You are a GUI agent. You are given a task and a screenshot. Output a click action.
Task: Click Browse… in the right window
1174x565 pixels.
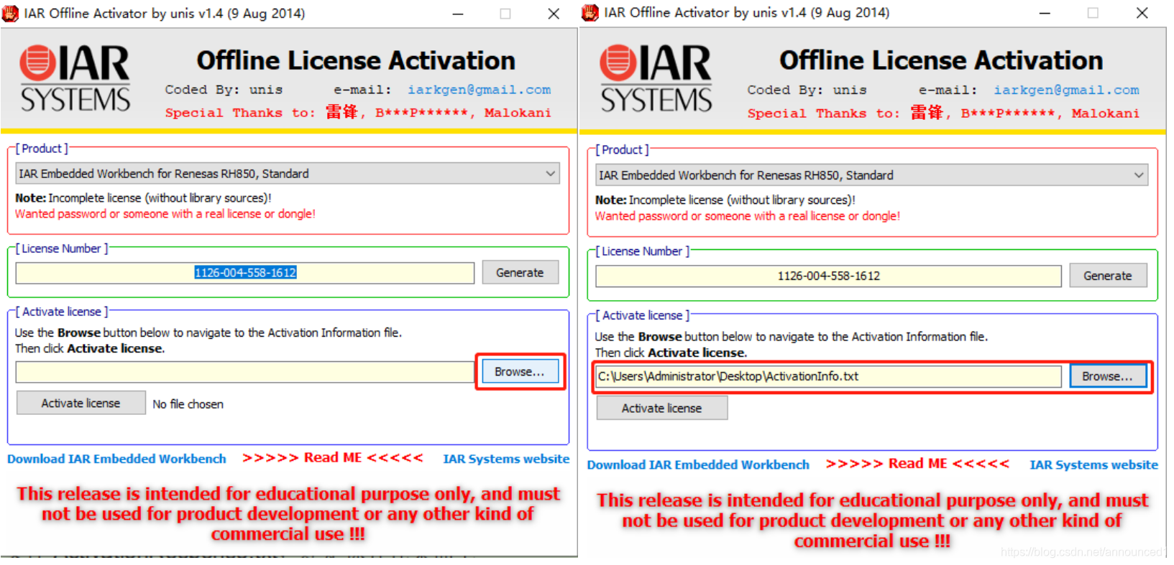click(x=1108, y=376)
